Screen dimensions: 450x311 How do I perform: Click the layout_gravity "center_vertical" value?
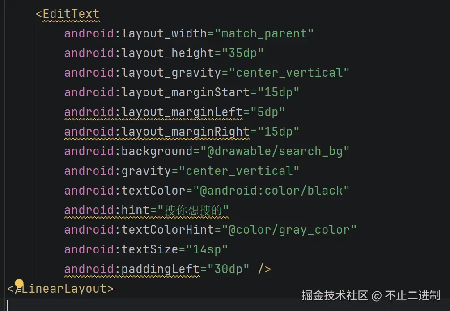[x=289, y=73]
